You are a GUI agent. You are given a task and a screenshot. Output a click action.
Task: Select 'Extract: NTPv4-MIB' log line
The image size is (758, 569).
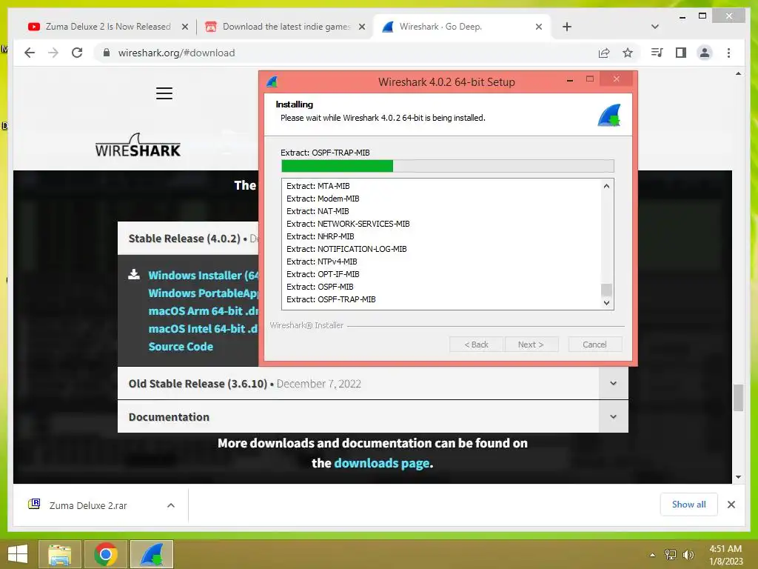(x=321, y=262)
